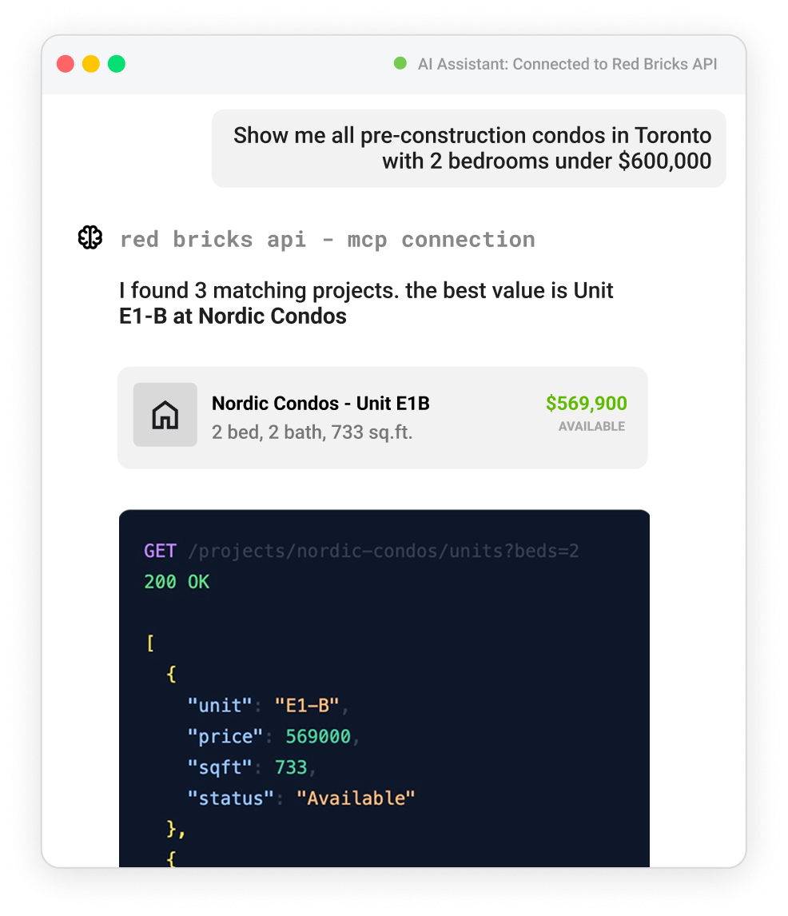This screenshot has width=788, height=916.
Task: Click the AVAILABLE status label on the card
Action: tap(591, 427)
